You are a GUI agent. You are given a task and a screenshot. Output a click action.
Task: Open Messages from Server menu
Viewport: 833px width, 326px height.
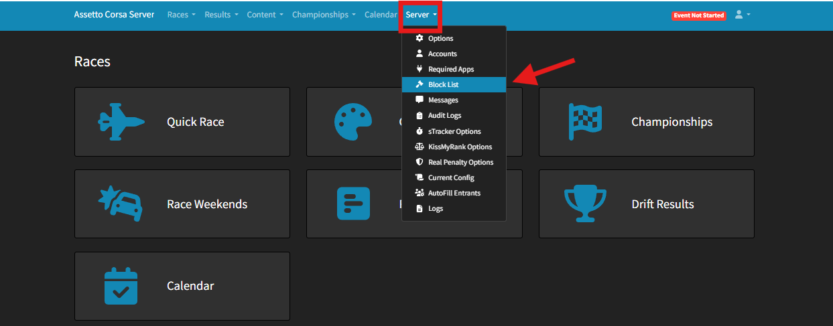point(454,100)
